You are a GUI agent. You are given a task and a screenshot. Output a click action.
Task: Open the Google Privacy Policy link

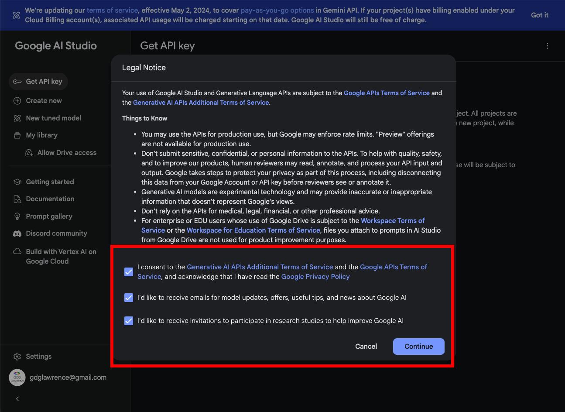click(x=315, y=277)
